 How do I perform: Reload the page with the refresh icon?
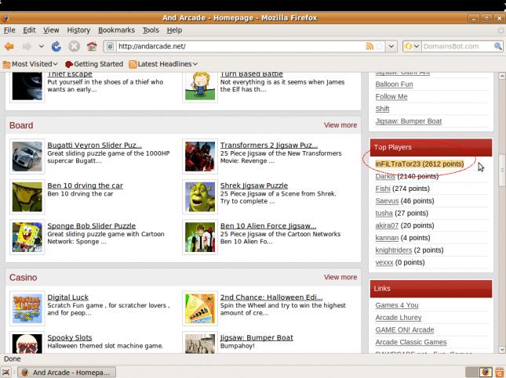click(56, 46)
